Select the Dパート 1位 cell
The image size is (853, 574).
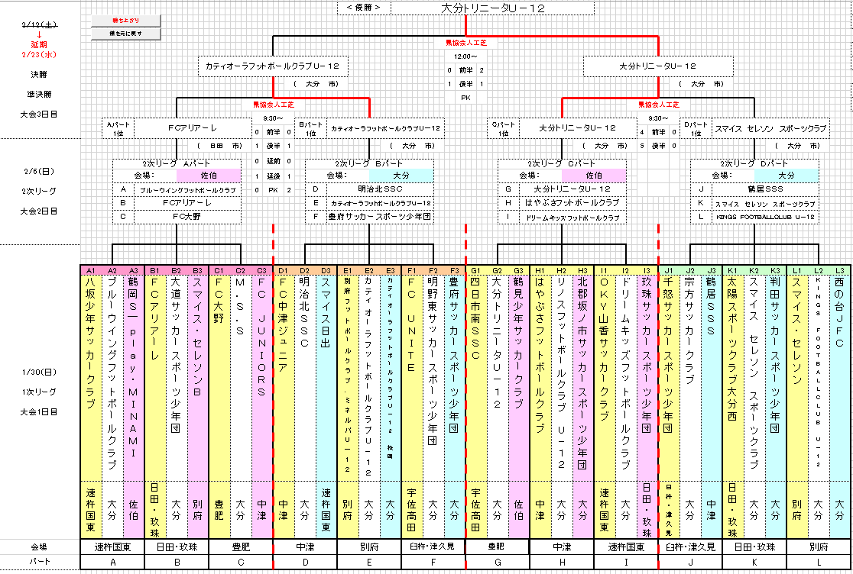click(696, 128)
